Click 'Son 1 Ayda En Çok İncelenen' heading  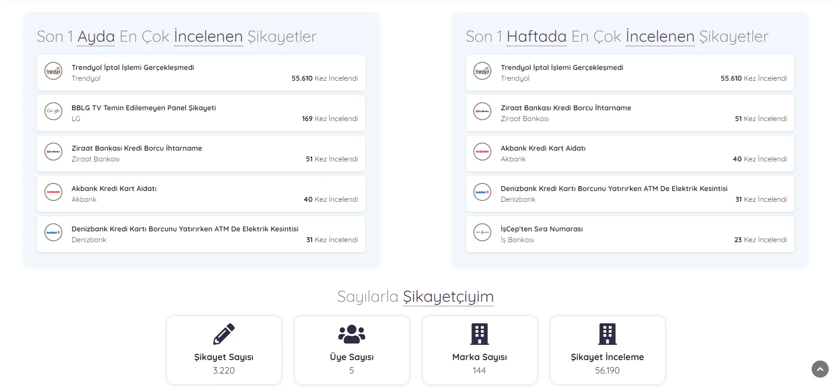pos(177,36)
